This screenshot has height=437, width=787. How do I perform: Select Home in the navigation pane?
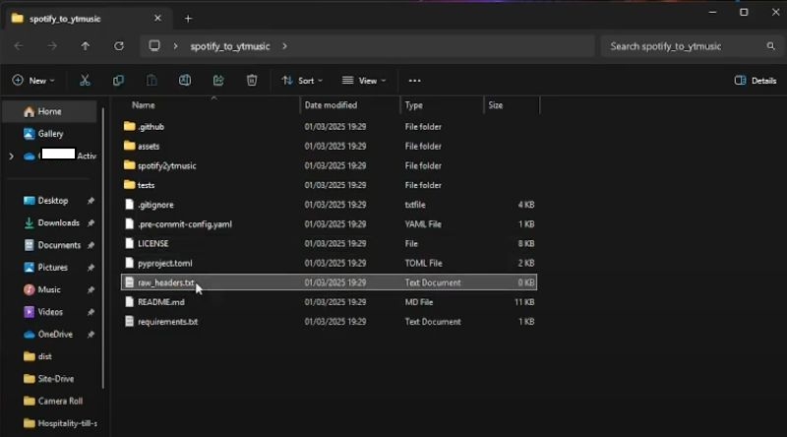pyautogui.click(x=49, y=111)
